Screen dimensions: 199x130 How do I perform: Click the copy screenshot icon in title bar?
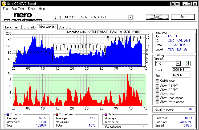[x=172, y=4]
